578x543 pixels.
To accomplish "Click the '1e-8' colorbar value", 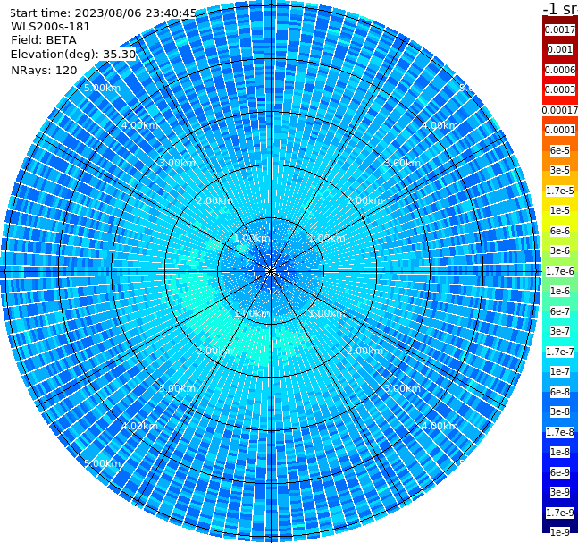I will pyautogui.click(x=560, y=452).
